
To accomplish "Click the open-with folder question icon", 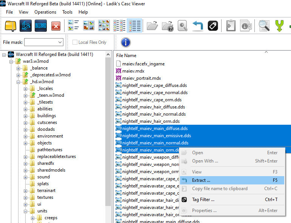I will (168, 26).
